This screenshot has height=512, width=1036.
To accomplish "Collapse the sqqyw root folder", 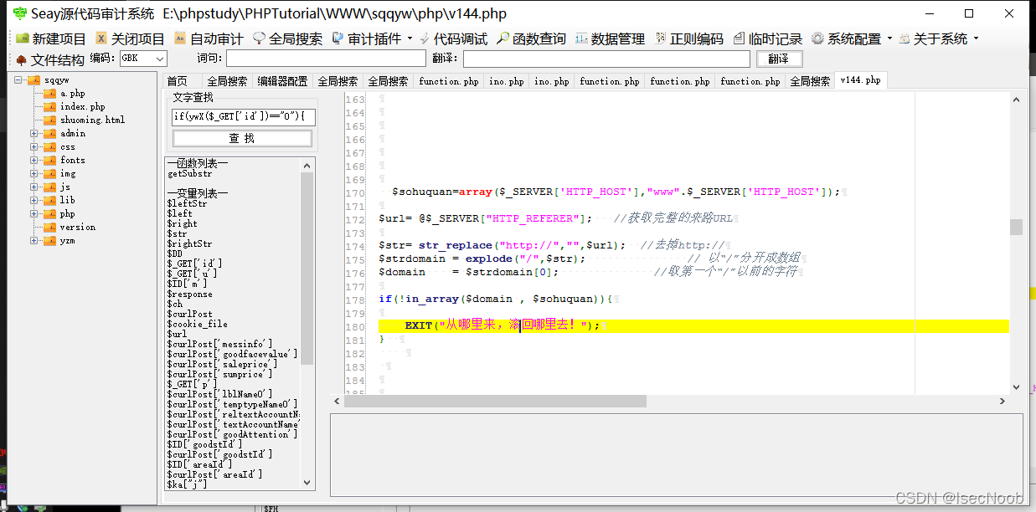I will 18,80.
